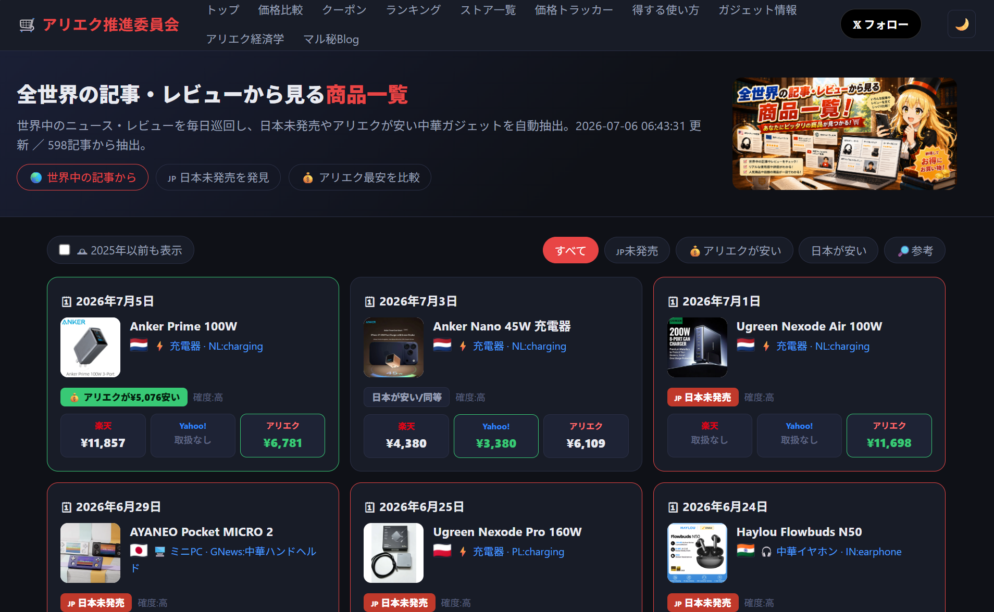Image resolution: width=994 pixels, height=612 pixels.
Task: Click lightning icon on Anker Prime card
Action: 159,346
